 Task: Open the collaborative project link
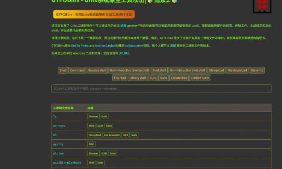point(134,45)
